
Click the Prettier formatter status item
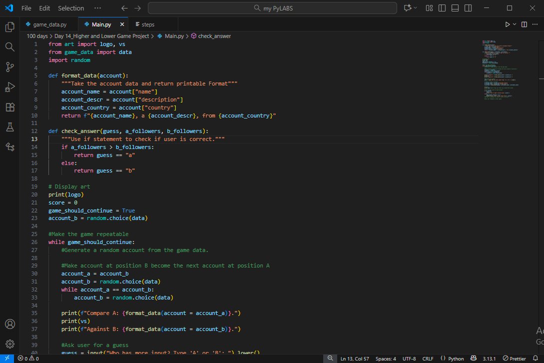click(514, 358)
